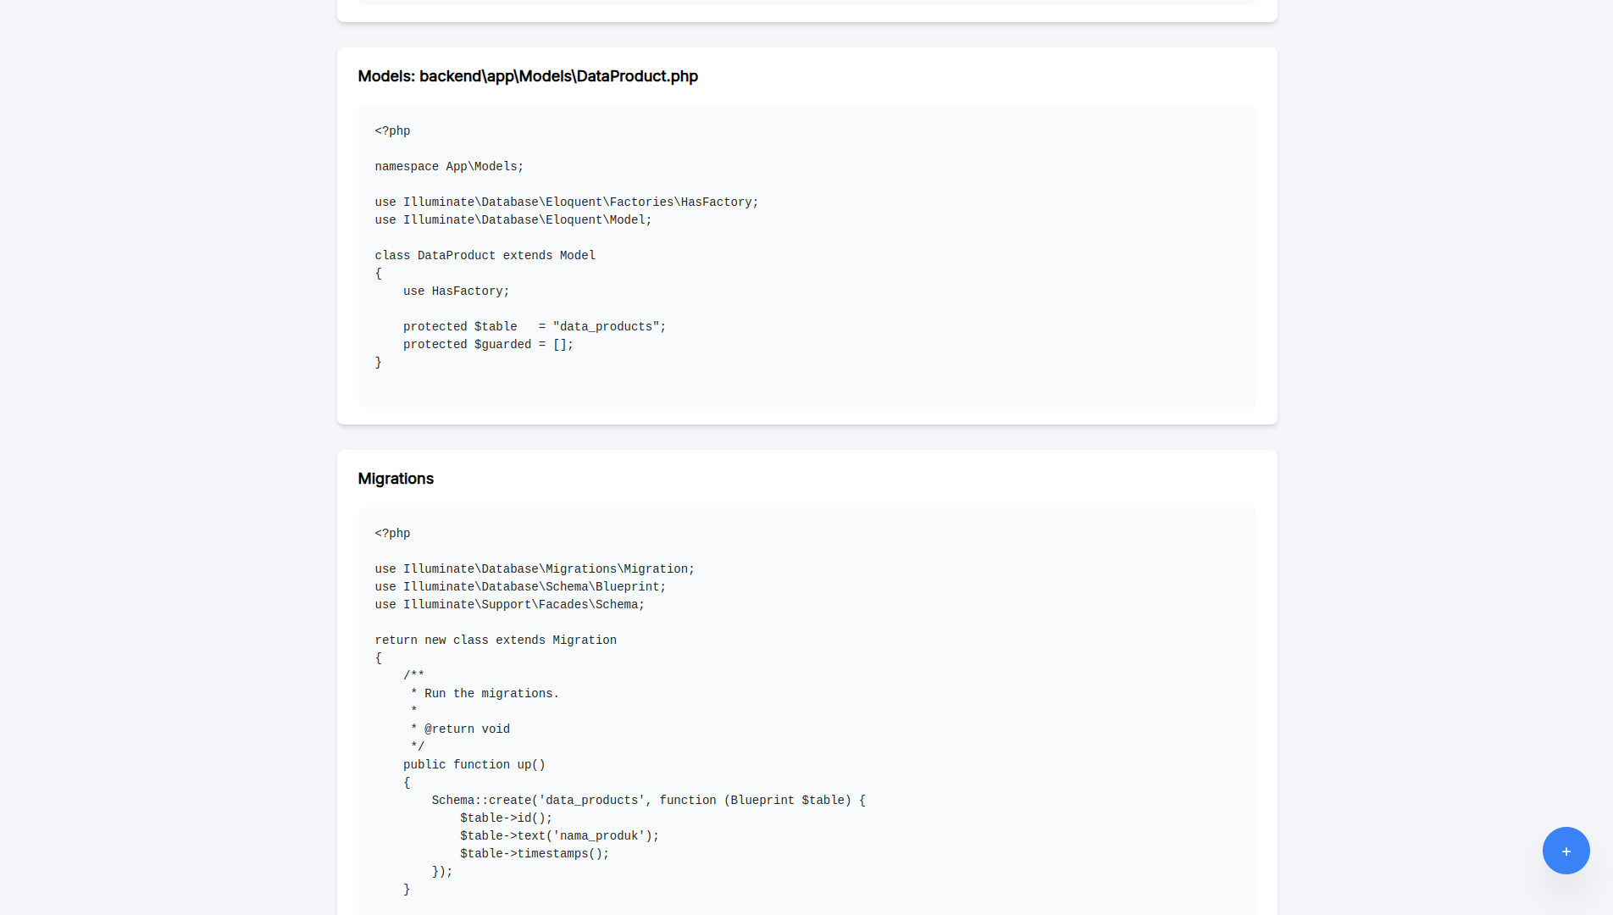The width and height of the screenshot is (1613, 915).
Task: Click the Models DataProduct.php section heading
Action: coord(528,76)
